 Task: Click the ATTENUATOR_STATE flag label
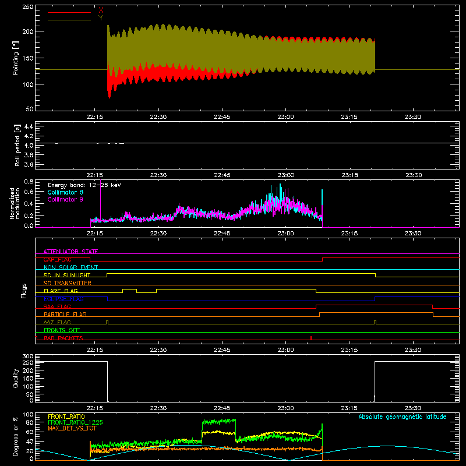point(70,252)
